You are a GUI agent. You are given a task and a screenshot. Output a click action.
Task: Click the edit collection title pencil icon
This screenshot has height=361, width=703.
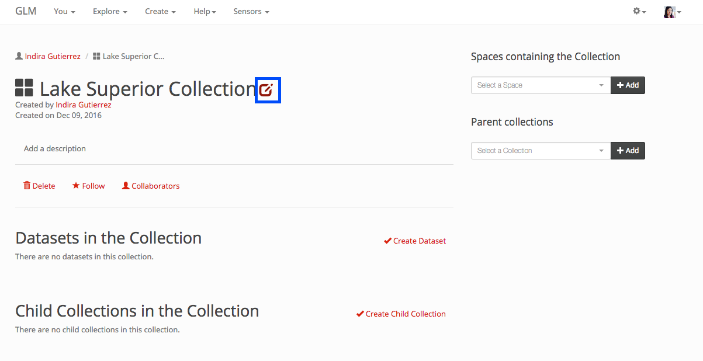point(267,89)
